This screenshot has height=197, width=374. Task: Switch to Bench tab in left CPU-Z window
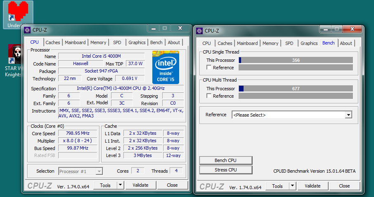point(156,42)
